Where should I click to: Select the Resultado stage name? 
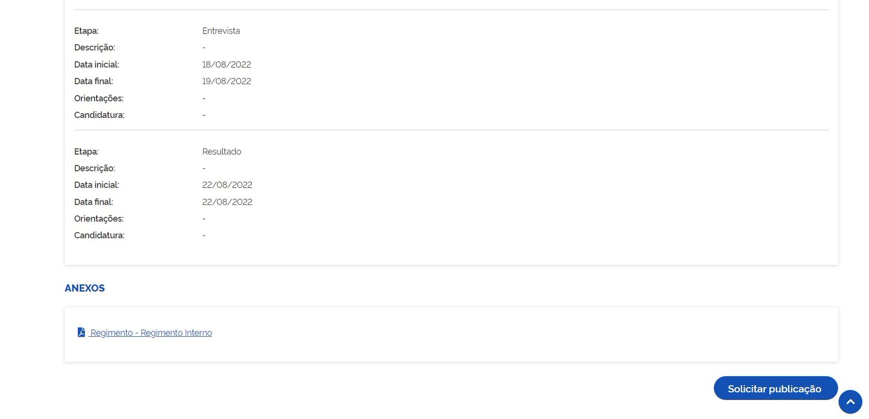tap(222, 152)
